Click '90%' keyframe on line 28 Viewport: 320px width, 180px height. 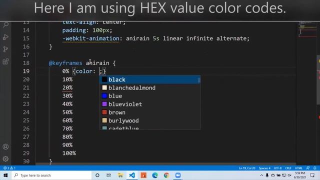[67, 145]
